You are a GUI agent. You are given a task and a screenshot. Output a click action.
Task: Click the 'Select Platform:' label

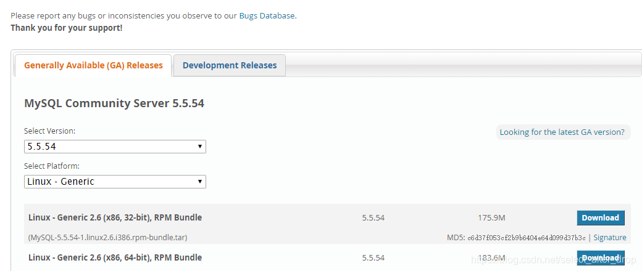pyautogui.click(x=52, y=166)
